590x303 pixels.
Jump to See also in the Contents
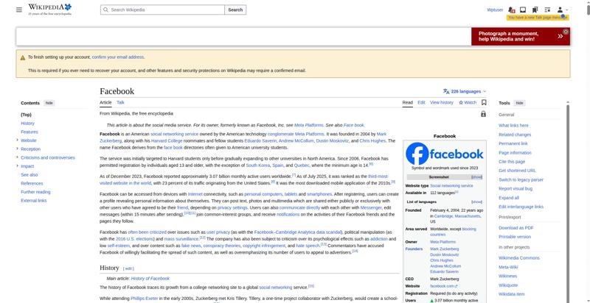pos(29,175)
